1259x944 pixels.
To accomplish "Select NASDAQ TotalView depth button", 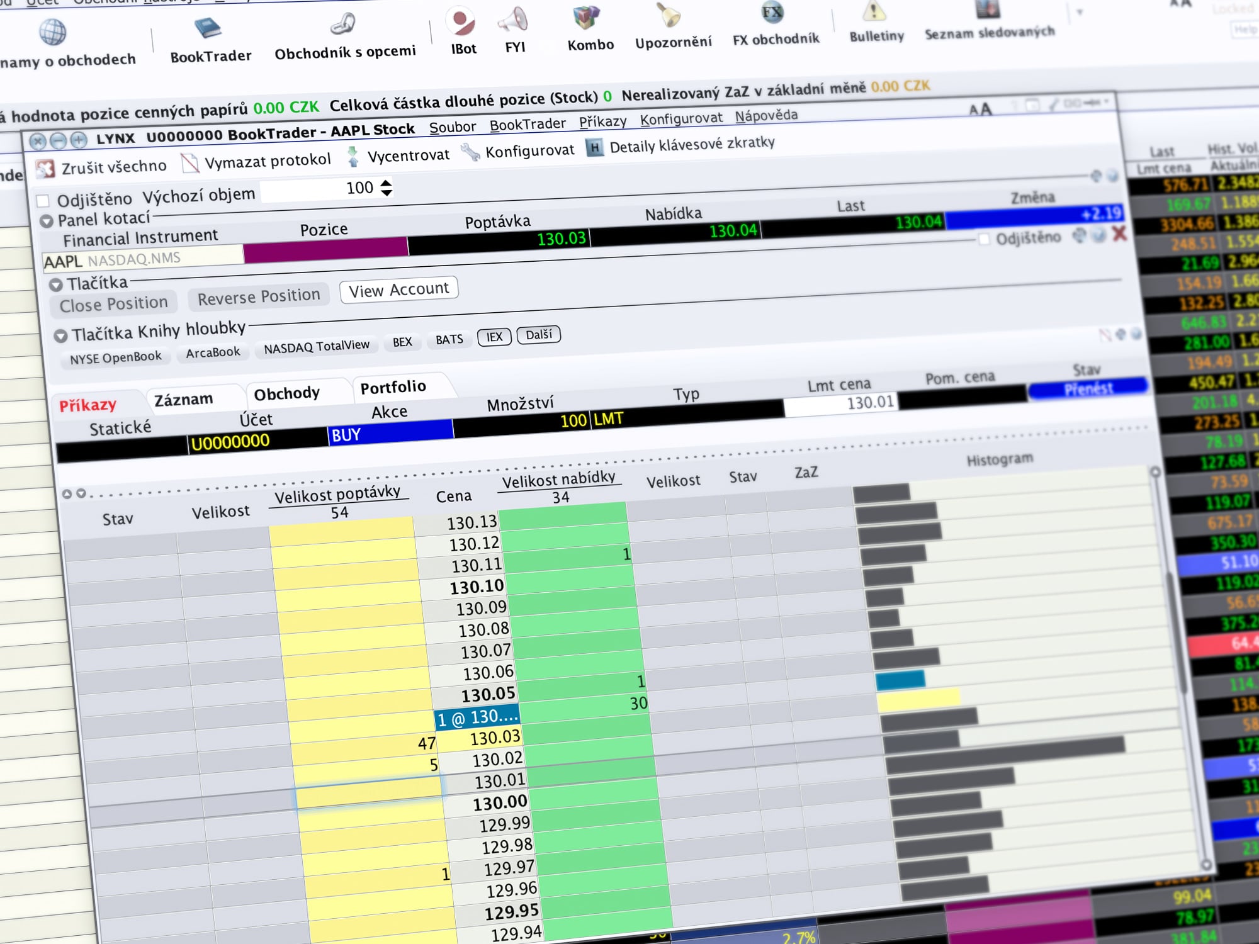I will pos(317,346).
